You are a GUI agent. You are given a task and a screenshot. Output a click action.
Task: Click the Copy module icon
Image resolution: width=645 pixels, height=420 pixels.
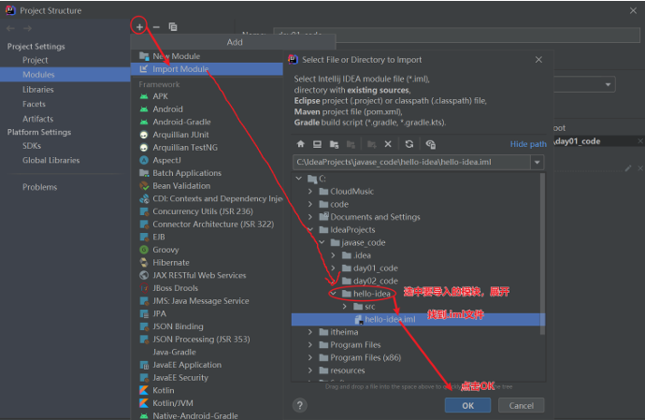point(173,27)
